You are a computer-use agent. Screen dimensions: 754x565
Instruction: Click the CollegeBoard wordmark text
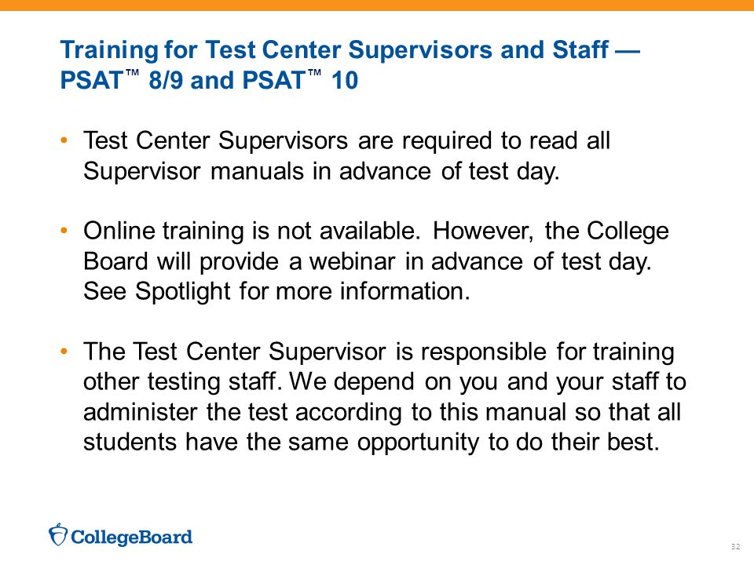pyautogui.click(x=131, y=537)
